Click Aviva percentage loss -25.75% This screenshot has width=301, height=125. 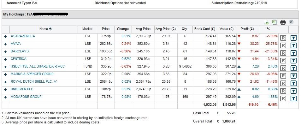point(271,44)
